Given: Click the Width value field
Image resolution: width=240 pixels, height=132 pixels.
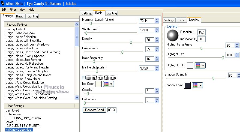Looking at the screenshot, I should click(147, 30).
